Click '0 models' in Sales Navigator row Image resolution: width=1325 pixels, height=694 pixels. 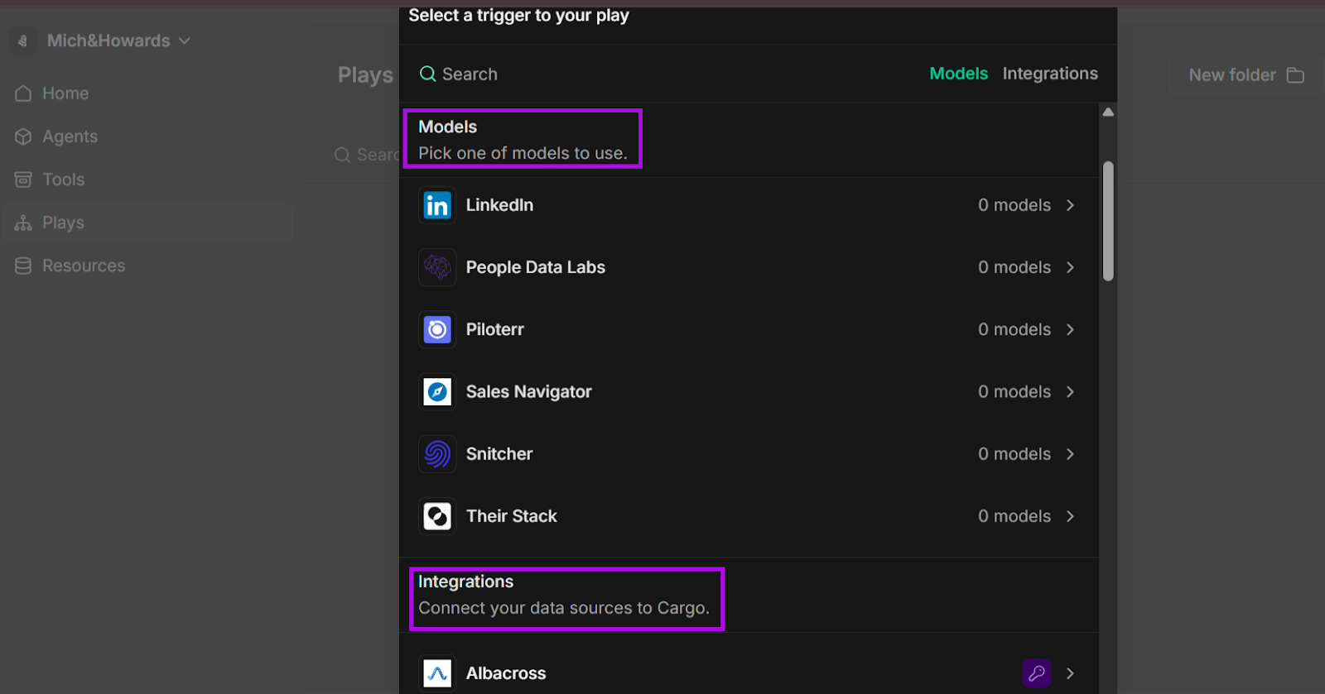point(1014,391)
